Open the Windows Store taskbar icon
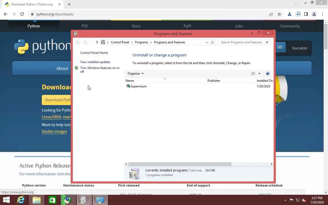The width and height of the screenshot is (328, 205). coord(52,200)
